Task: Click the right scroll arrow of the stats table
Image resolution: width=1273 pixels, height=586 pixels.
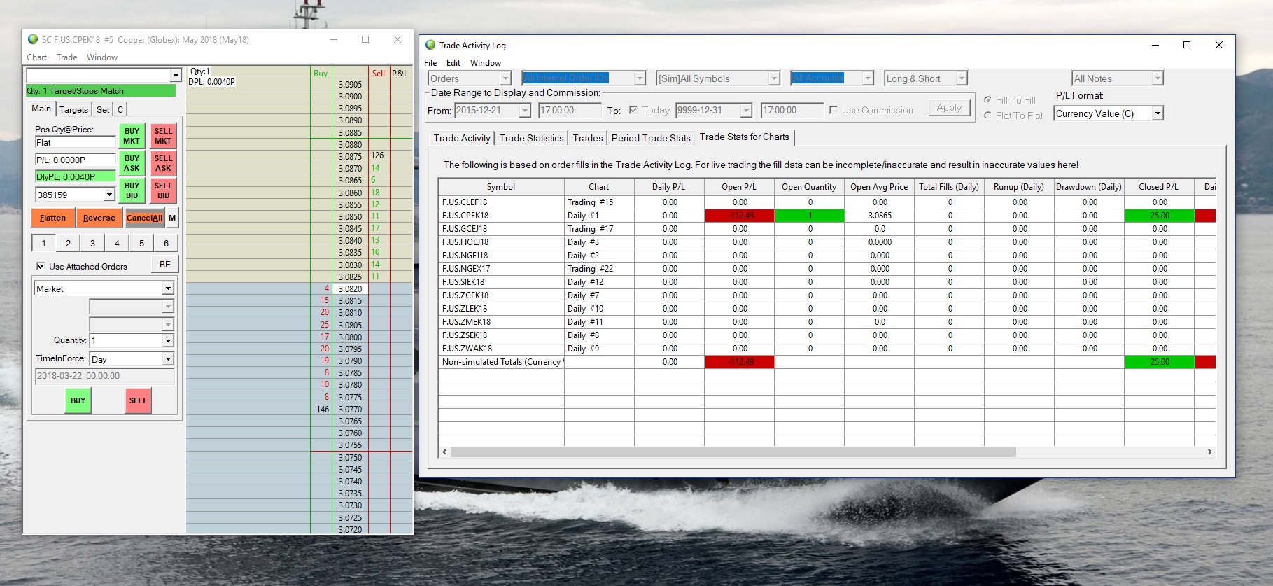Action: (1209, 452)
